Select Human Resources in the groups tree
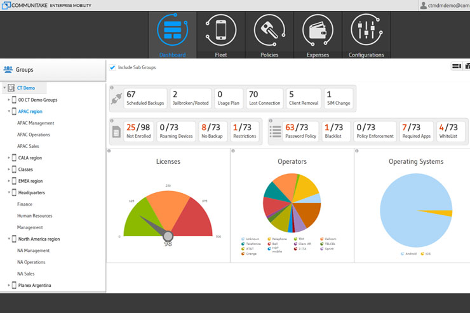The height and width of the screenshot is (313, 470). click(x=34, y=216)
